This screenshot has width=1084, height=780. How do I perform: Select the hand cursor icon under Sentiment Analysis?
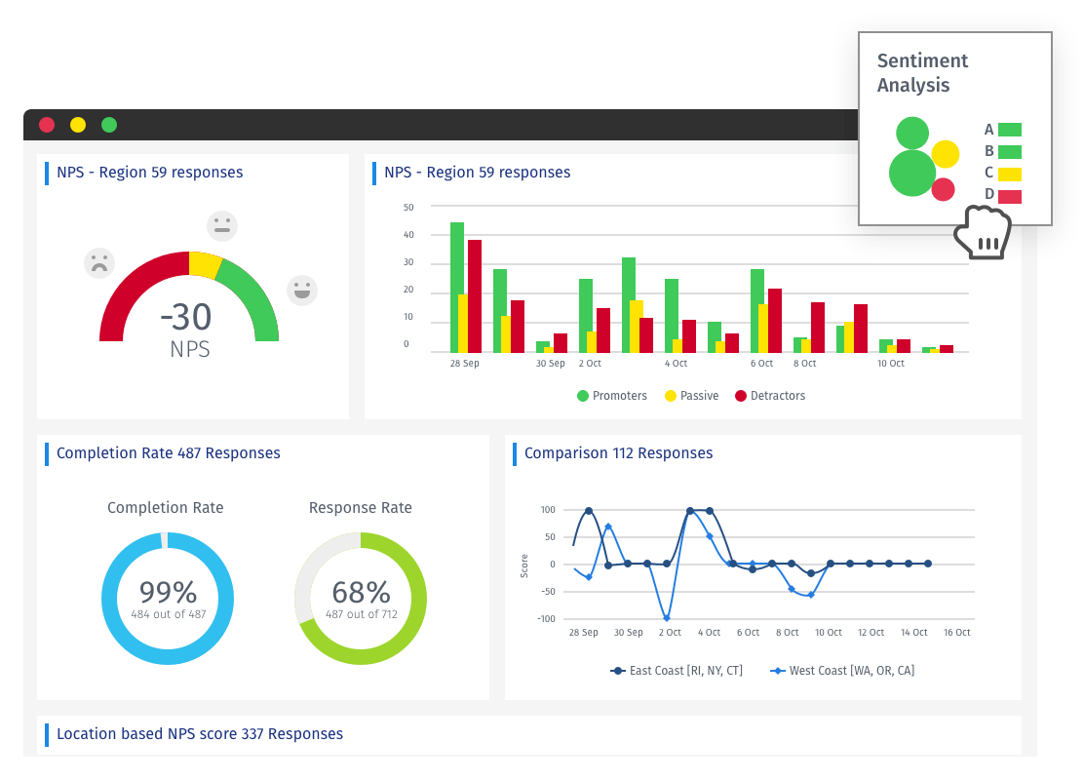coord(983,232)
